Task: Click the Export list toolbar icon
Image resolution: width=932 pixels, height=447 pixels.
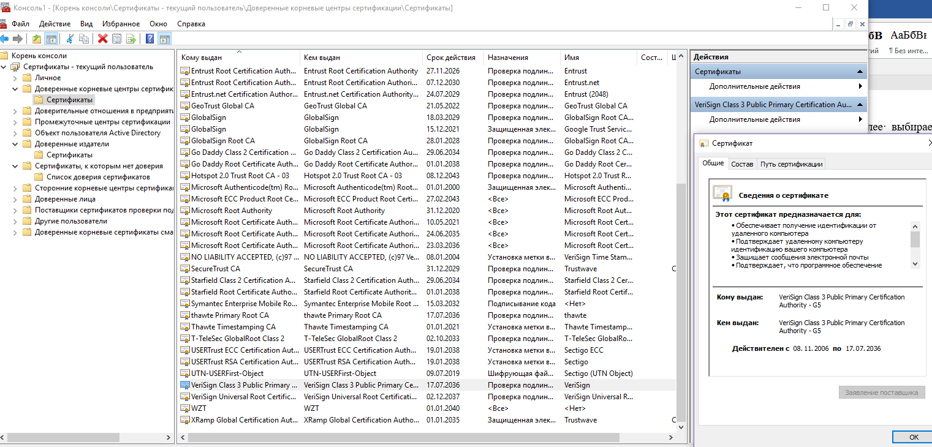Action: pyautogui.click(x=131, y=39)
